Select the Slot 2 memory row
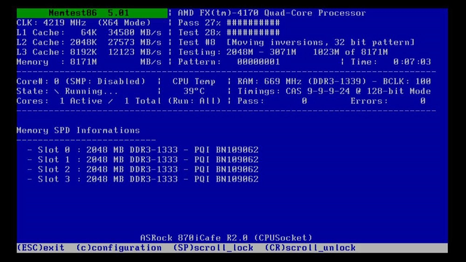Image resolution: width=466 pixels, height=262 pixels. click(x=143, y=169)
